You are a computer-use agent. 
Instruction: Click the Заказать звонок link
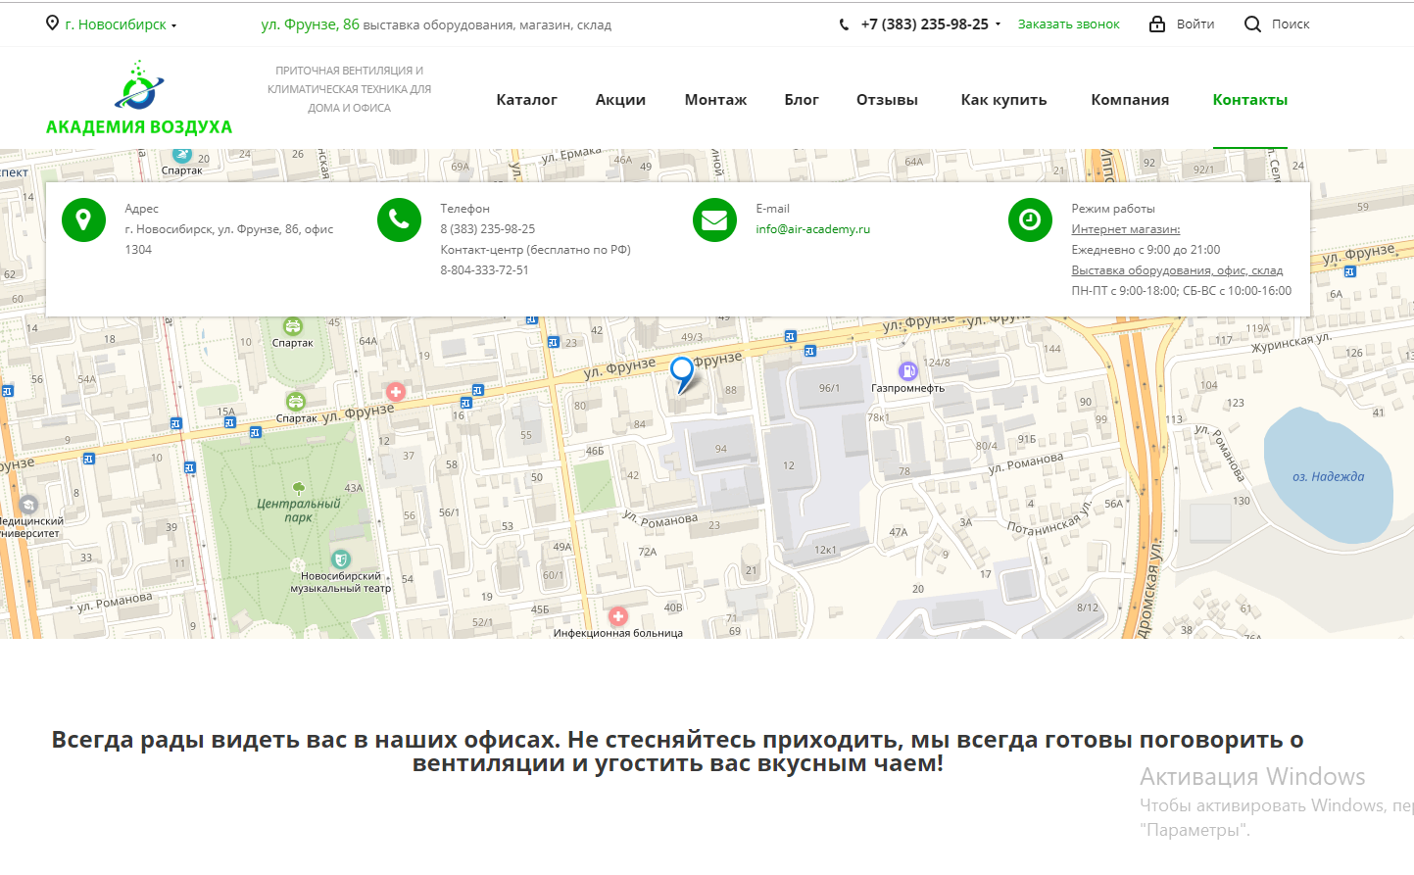click(x=1068, y=24)
